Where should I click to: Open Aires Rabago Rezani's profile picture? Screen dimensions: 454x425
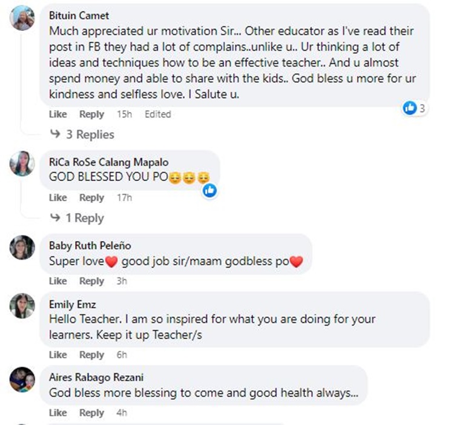[24, 379]
